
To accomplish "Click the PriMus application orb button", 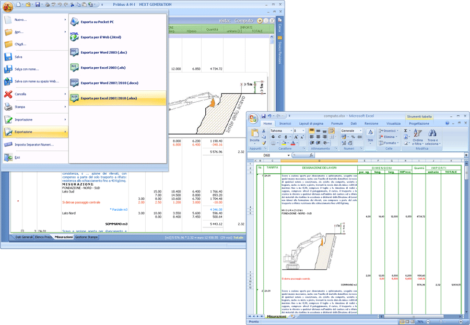I will coord(8,7).
